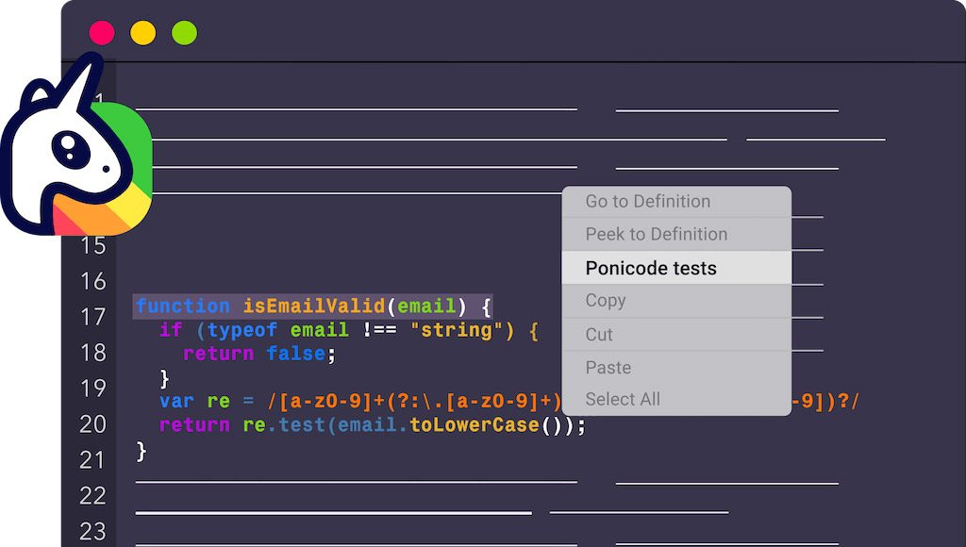Click the "string" literal in code
This screenshot has height=547, width=966.
(x=457, y=330)
